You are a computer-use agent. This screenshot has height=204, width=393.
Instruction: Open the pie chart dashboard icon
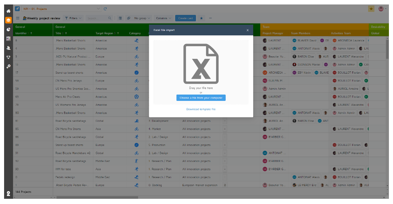pos(8,29)
